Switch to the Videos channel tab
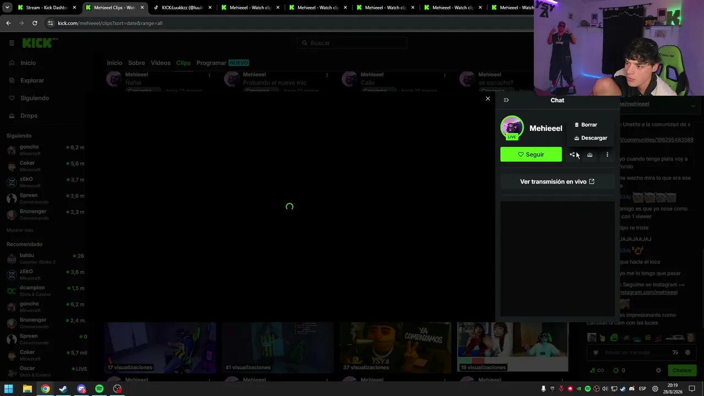 161,63
